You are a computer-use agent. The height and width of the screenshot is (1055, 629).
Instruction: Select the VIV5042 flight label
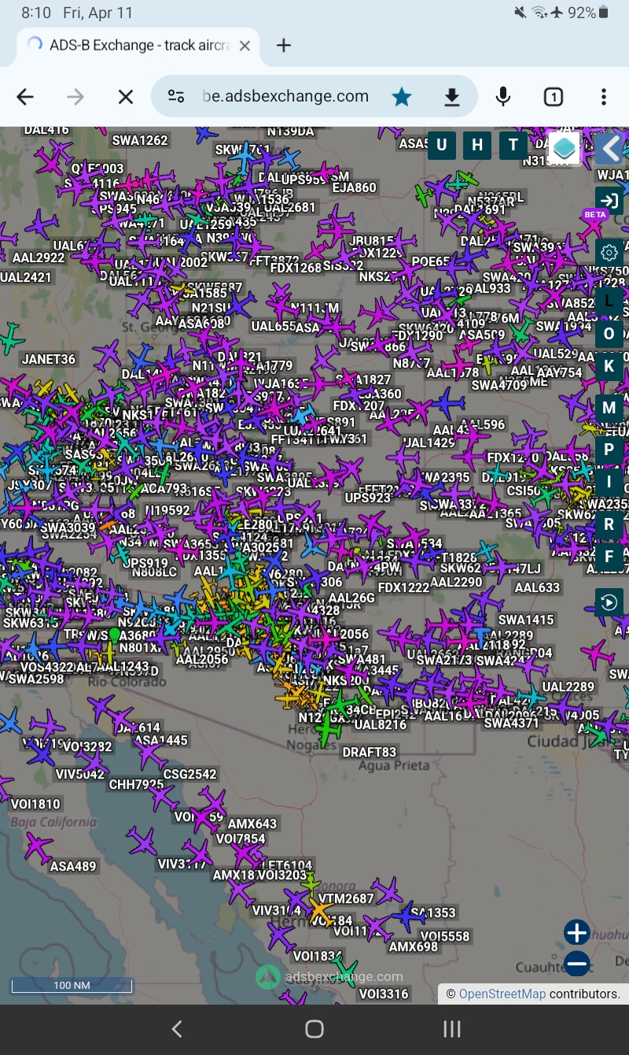(x=80, y=774)
